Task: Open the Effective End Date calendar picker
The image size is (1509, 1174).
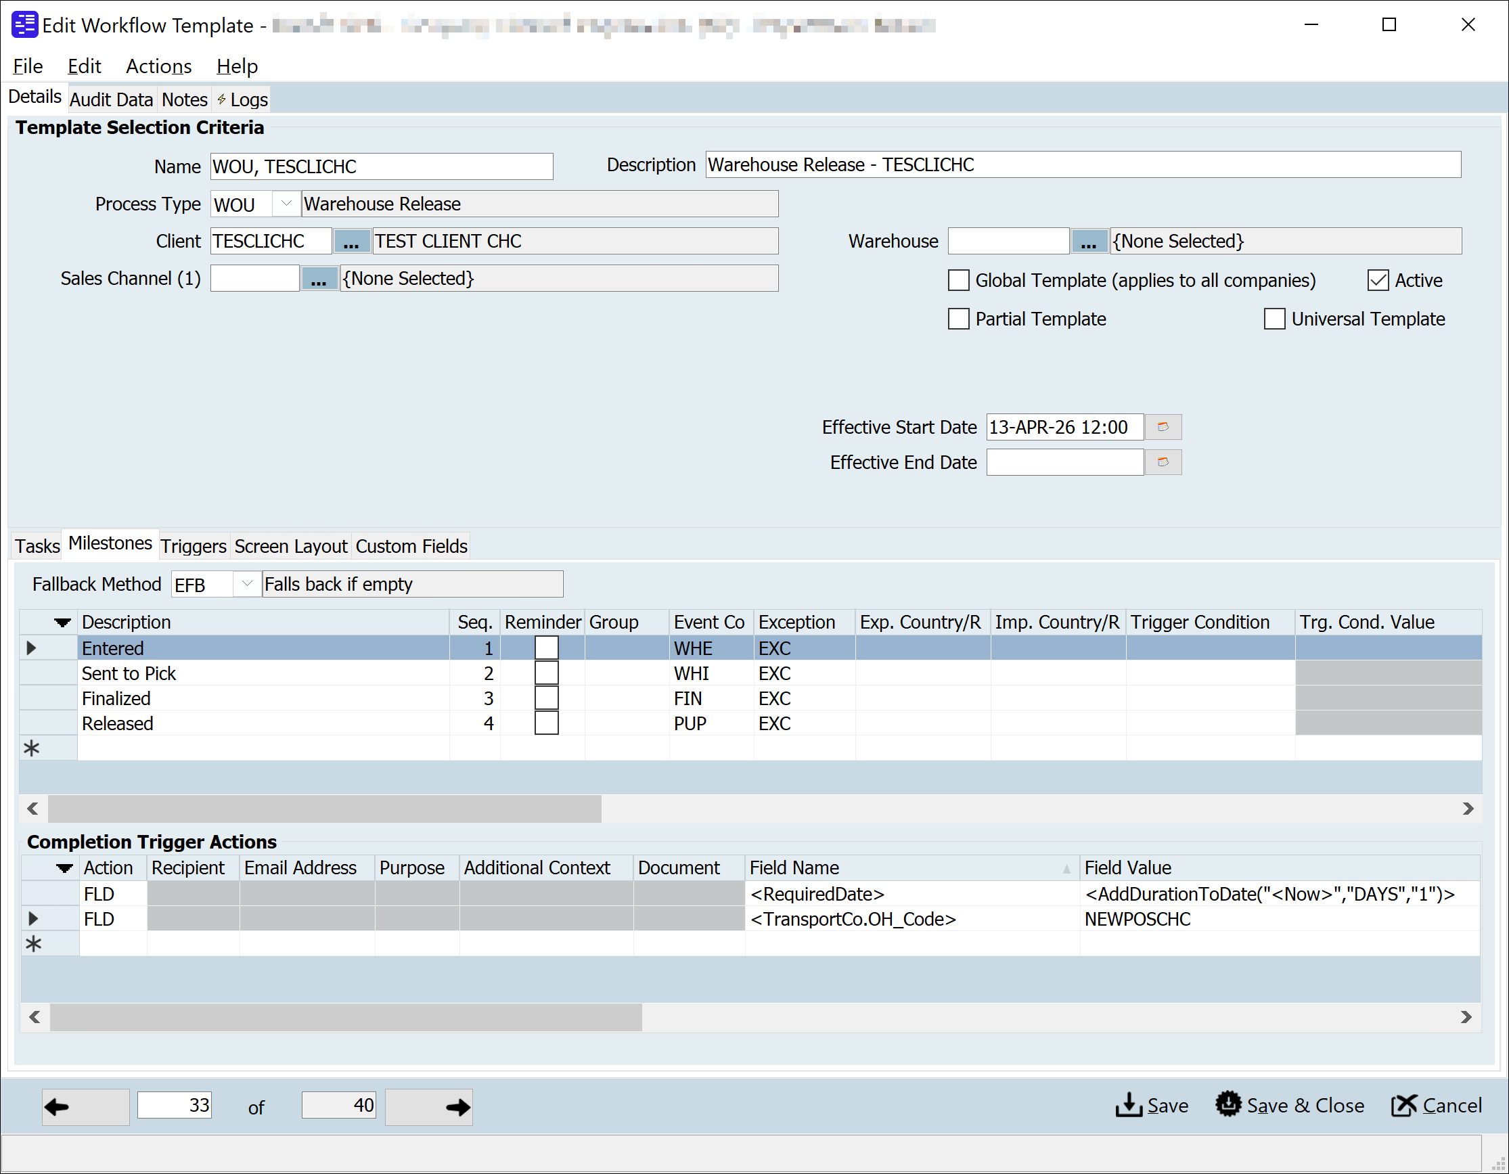Action: coord(1163,462)
